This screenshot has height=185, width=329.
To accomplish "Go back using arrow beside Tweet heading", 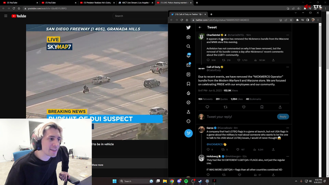I will pos(200,27).
